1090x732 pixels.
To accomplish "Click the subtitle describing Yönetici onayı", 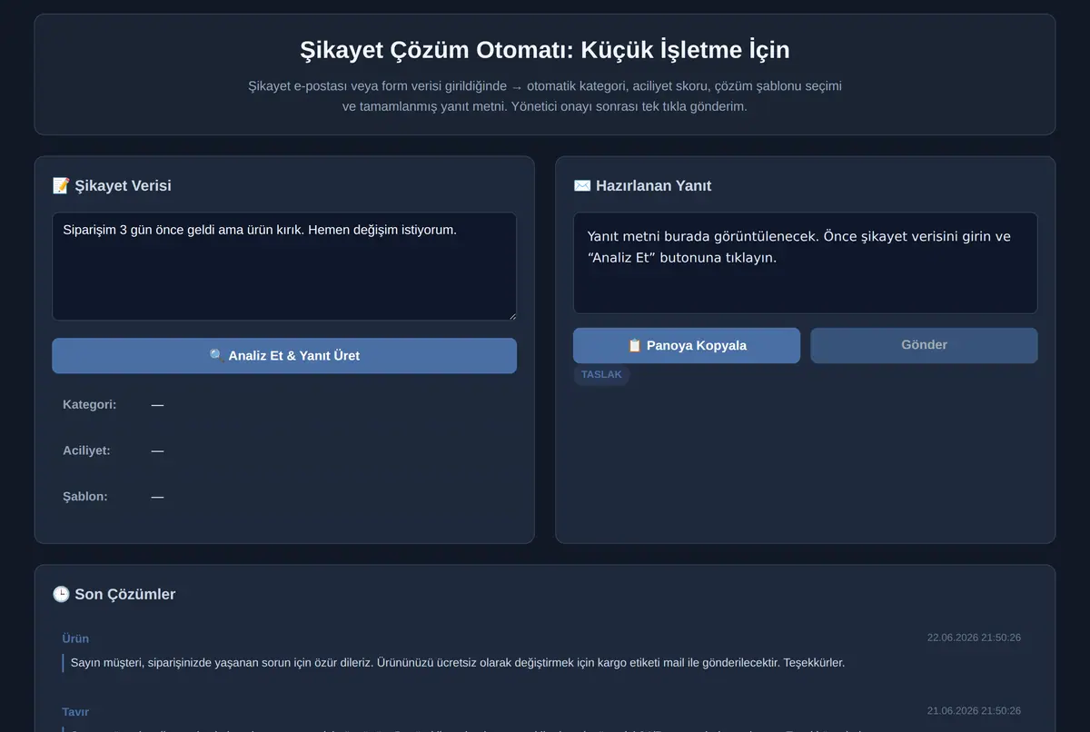I will coord(545,96).
